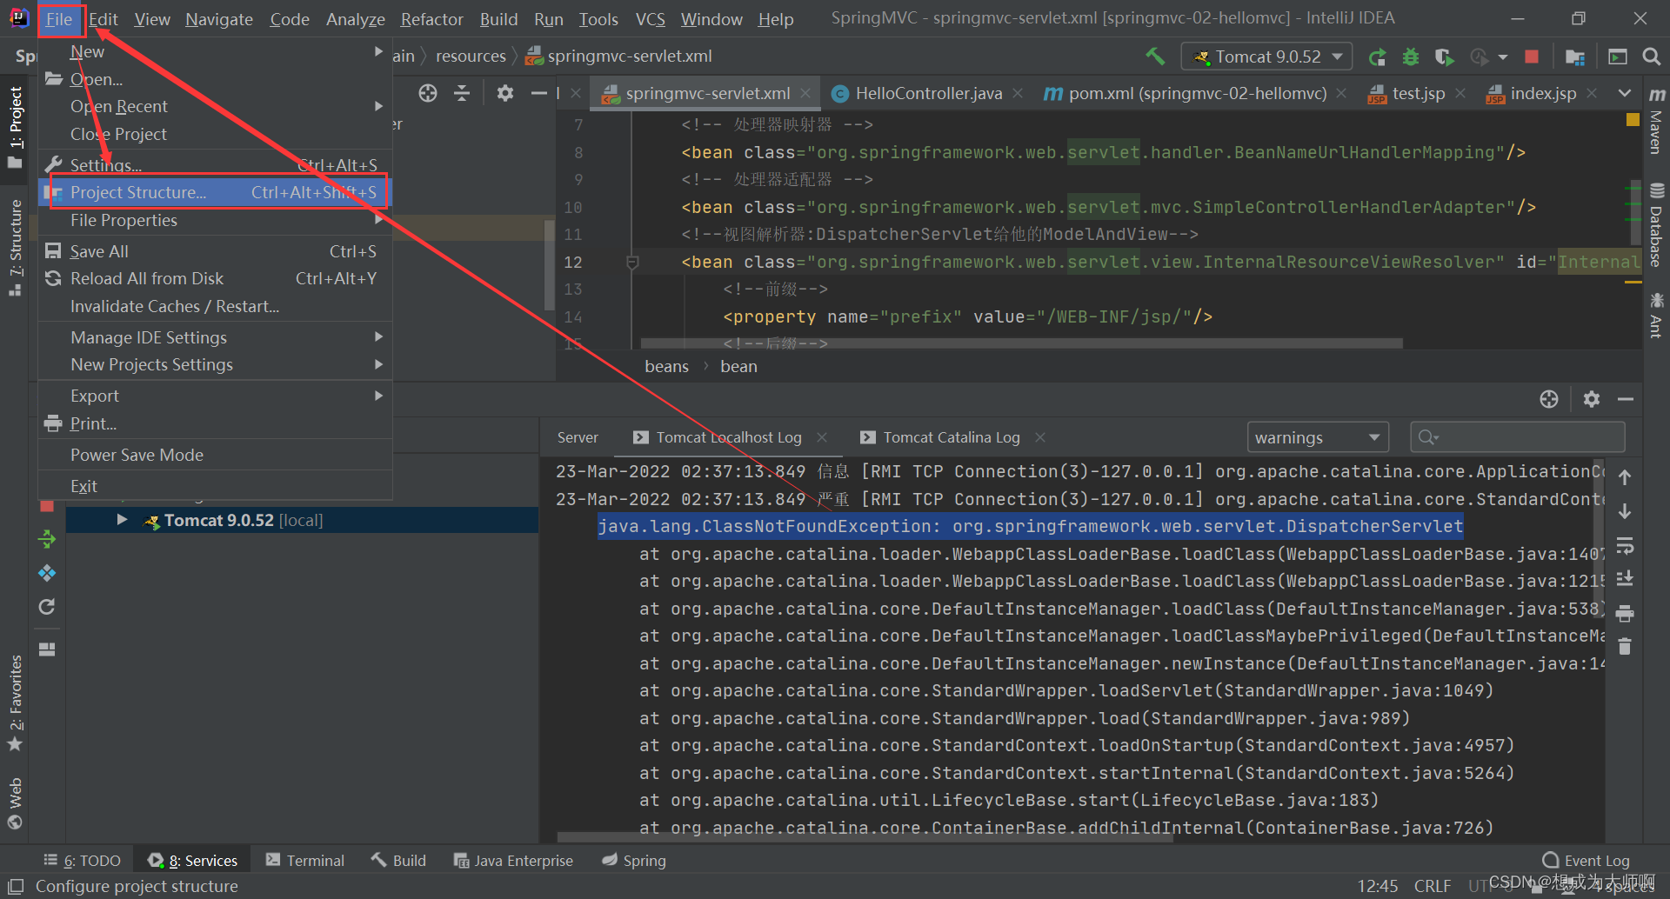This screenshot has width=1670, height=899.
Task: Choose Reload All from Disk
Action: pyautogui.click(x=216, y=278)
